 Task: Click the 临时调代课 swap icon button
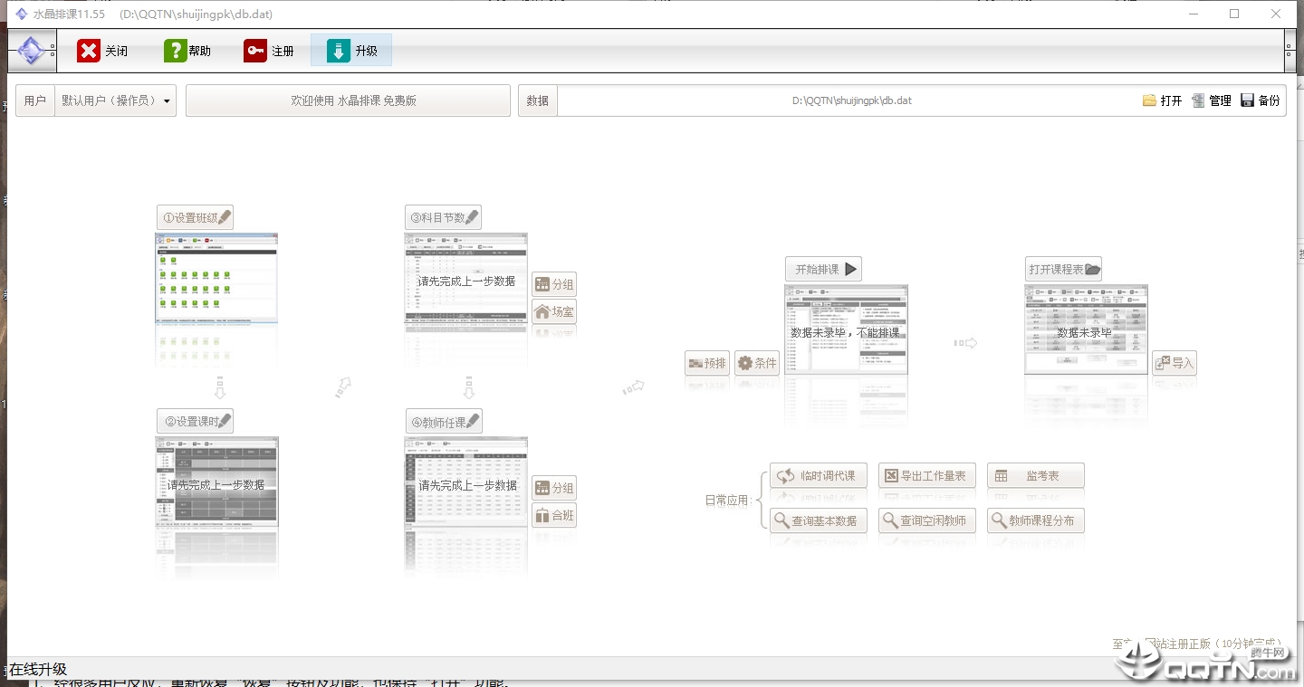pos(819,475)
